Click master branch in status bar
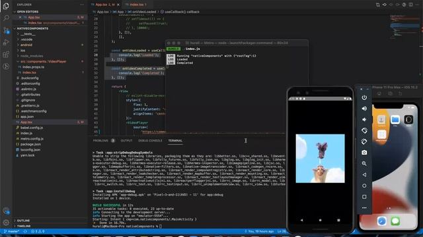Screen dimensions: 423x237 pyautogui.click(x=12, y=231)
